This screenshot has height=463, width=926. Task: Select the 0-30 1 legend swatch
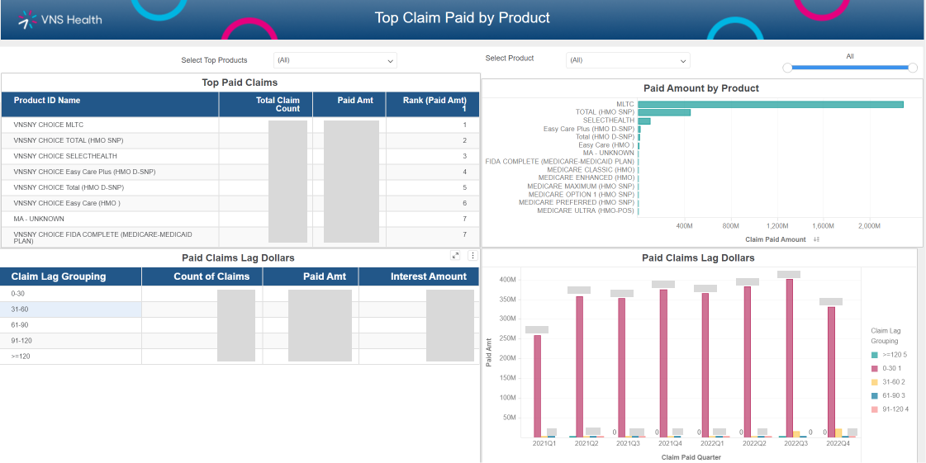875,369
